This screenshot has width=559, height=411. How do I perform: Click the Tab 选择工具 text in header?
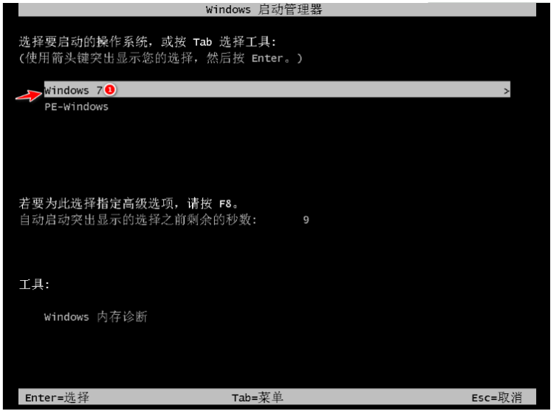tap(235, 41)
